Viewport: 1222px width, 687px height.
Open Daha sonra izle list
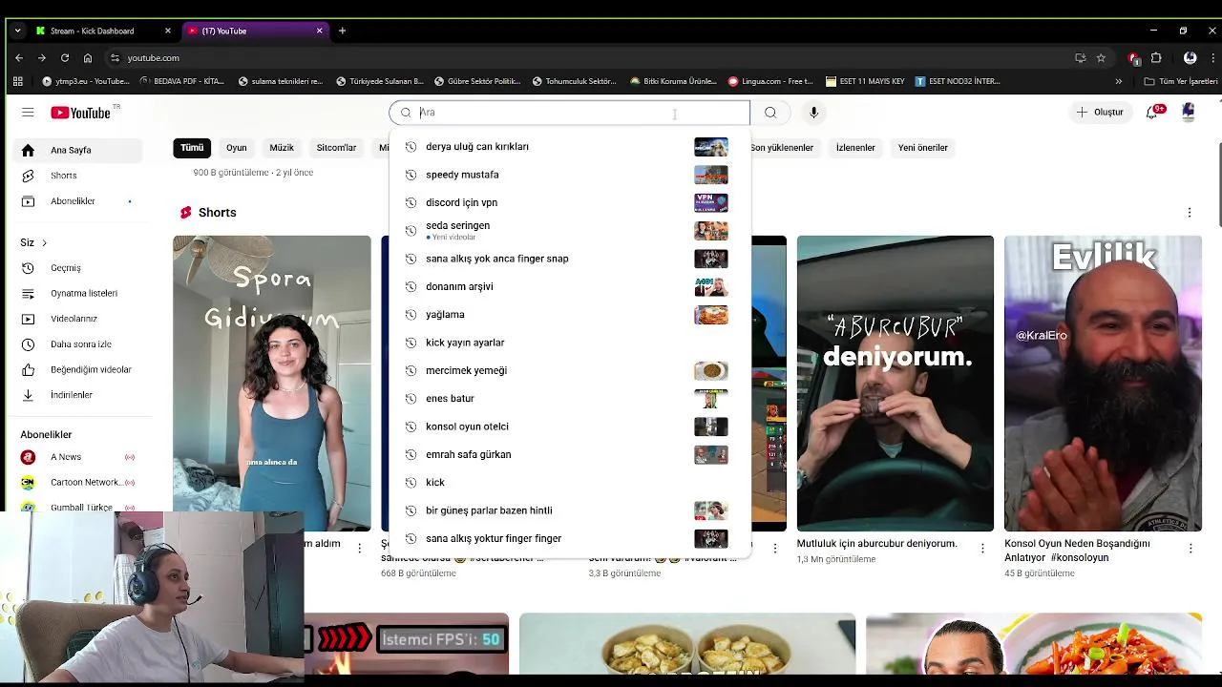(x=76, y=344)
